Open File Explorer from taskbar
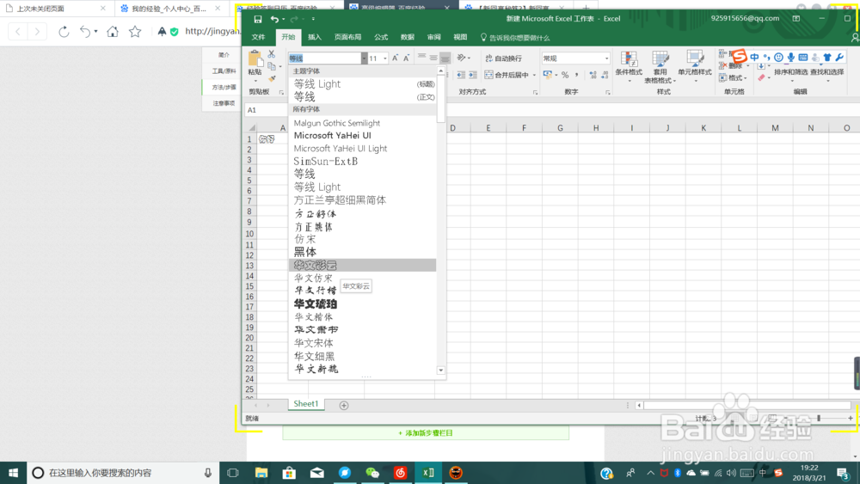Screen dimensions: 860x484 (261, 473)
